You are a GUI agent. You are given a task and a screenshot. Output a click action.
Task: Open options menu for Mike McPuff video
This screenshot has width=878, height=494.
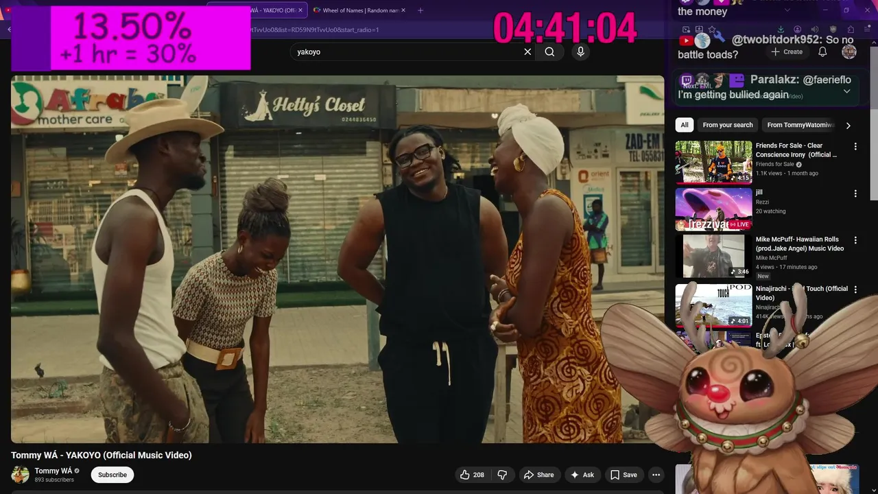pos(855,240)
